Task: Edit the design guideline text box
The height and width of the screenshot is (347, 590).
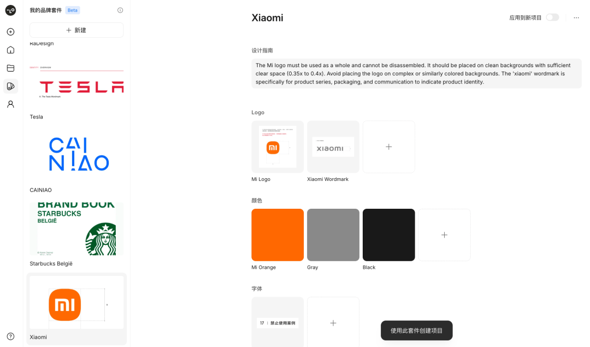Action: tap(416, 73)
